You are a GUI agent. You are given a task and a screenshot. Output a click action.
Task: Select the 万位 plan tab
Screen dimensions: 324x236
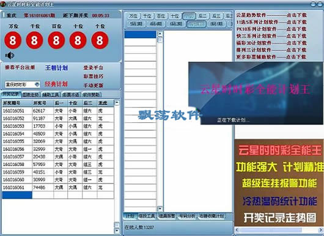(133, 16)
